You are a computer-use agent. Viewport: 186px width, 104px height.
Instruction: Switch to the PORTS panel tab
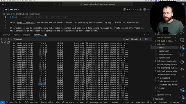17,35
